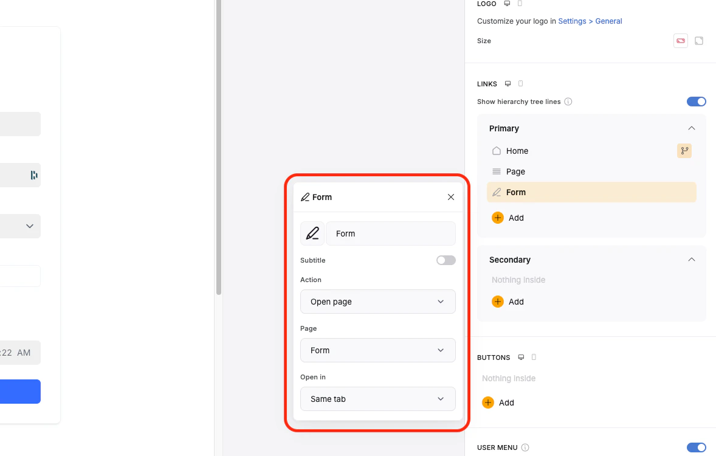The image size is (716, 456).
Task: Open the Action dropdown showing Open page
Action: pyautogui.click(x=377, y=302)
